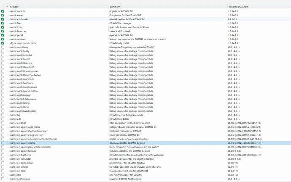
Task: Deselect the xdg-desktop-portal-cosmic package checkbox
Action: 3,43
